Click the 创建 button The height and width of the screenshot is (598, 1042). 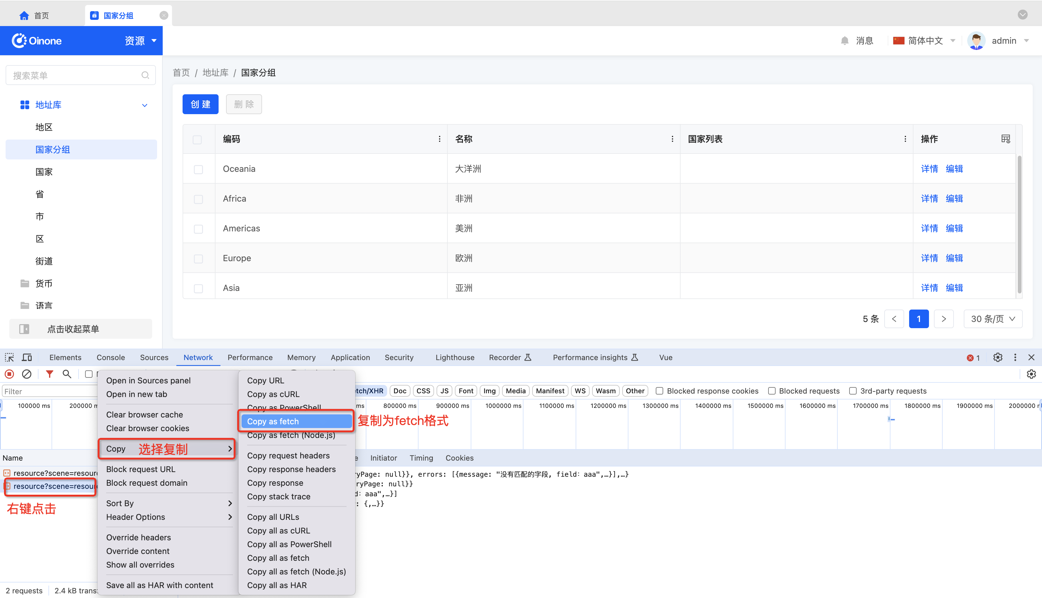tap(200, 104)
